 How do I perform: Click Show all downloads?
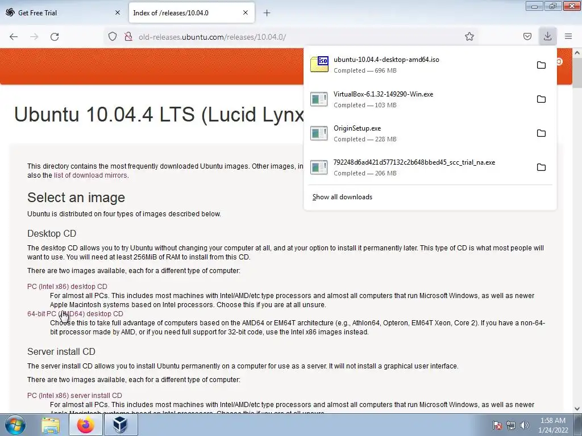[342, 197]
